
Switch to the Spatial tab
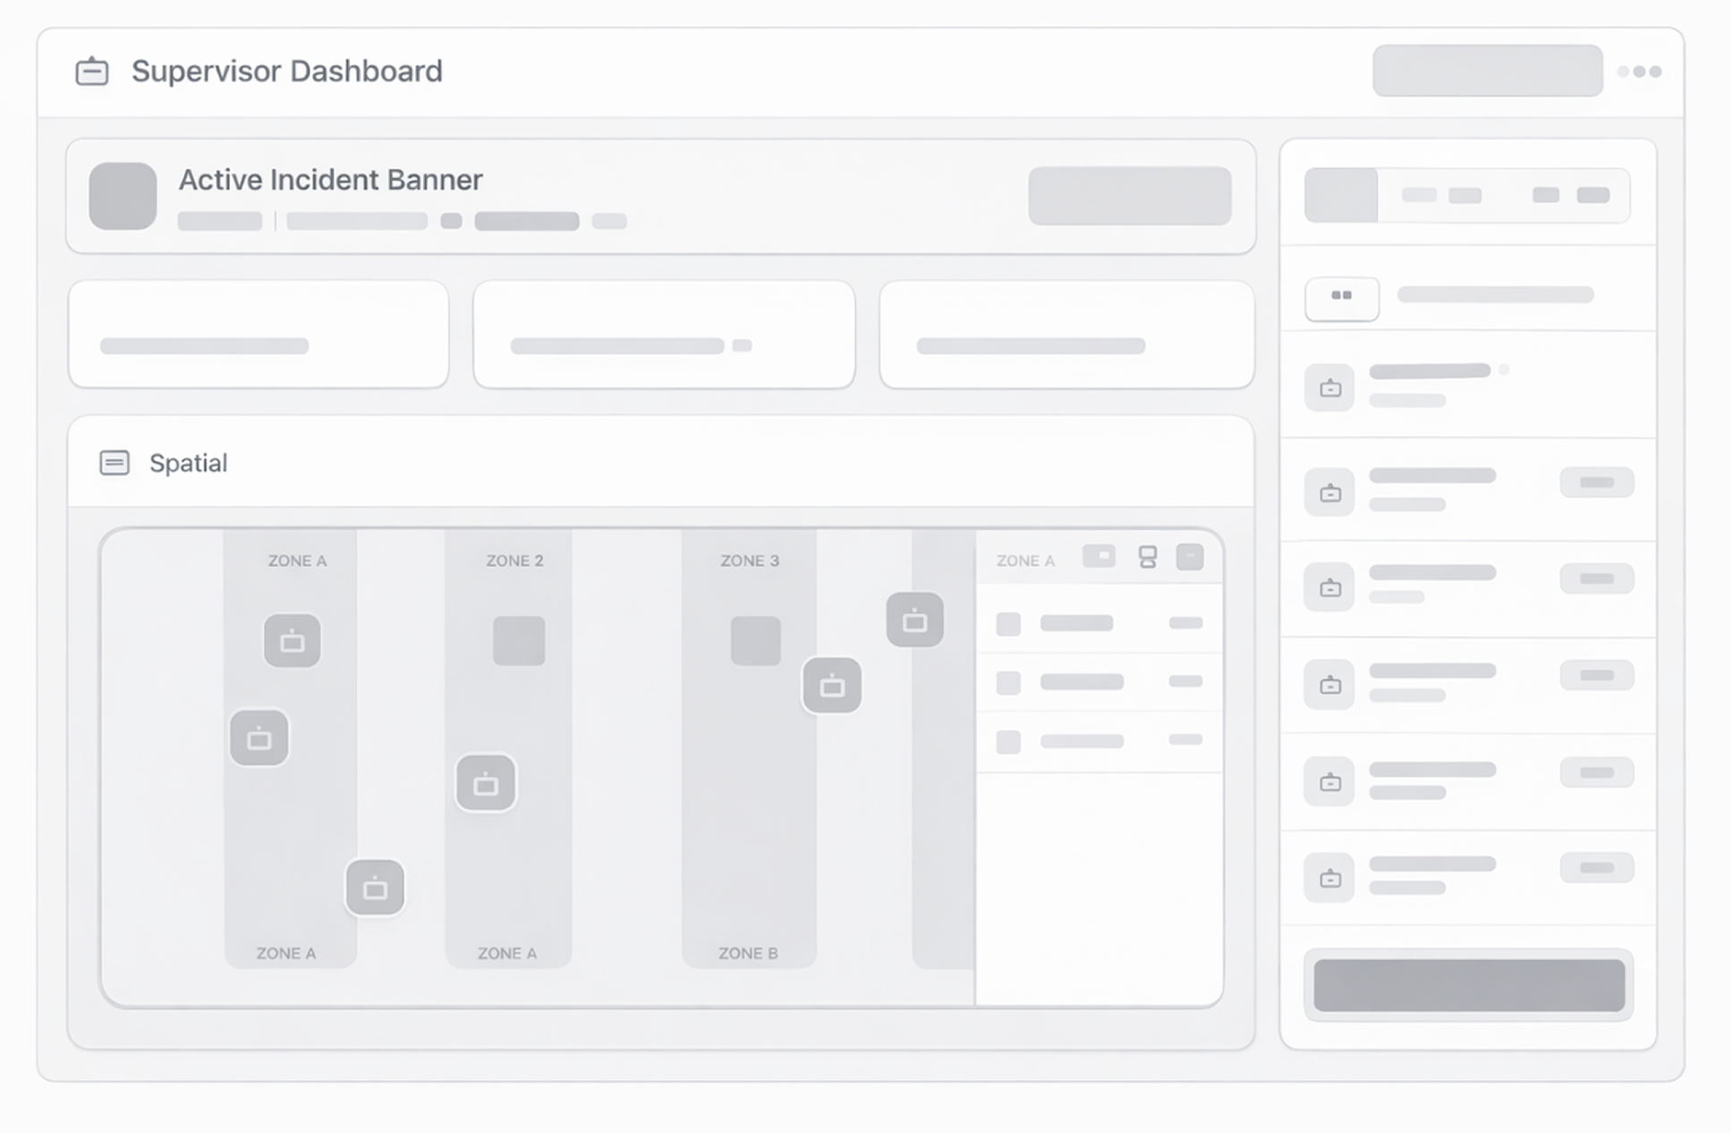pos(188,463)
